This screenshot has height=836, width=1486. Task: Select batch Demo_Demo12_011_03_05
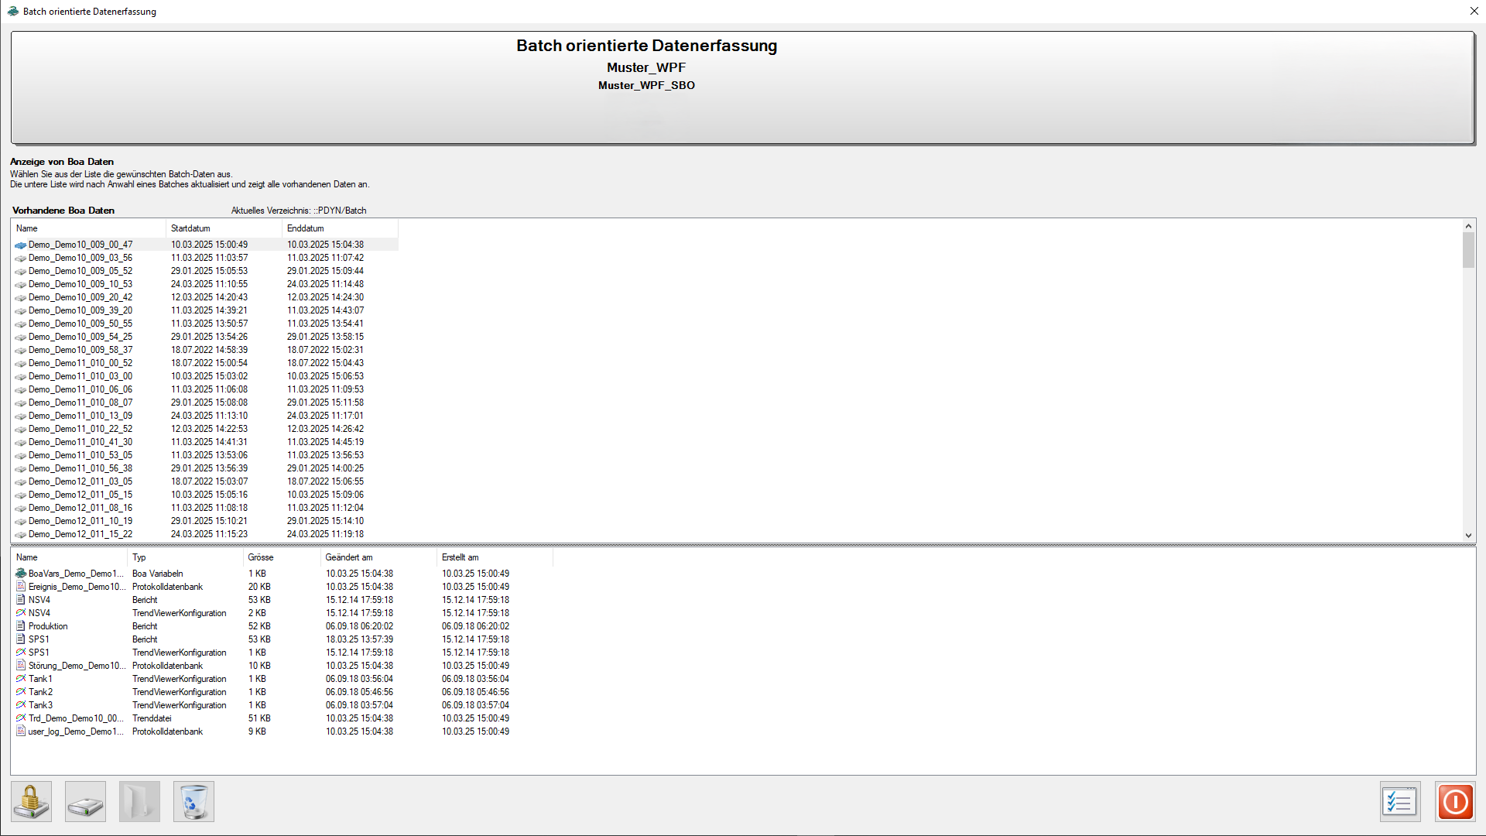(x=205, y=481)
